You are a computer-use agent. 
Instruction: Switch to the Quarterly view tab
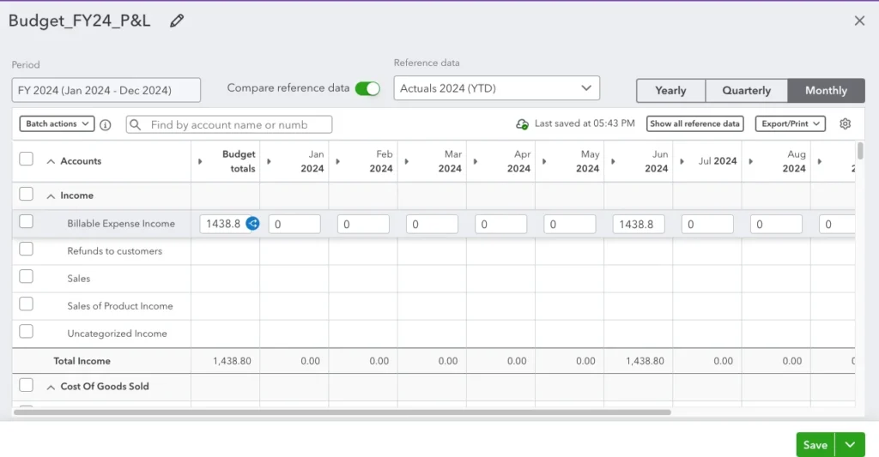(746, 91)
